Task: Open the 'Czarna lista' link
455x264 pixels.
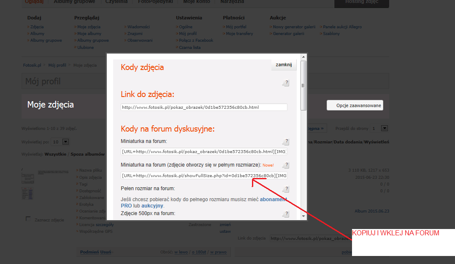Action: point(190,48)
